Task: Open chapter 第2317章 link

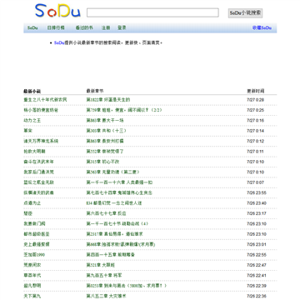Action: 114,234
